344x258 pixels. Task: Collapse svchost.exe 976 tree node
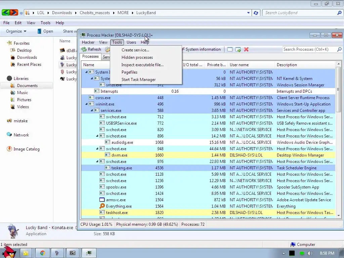coord(97,161)
